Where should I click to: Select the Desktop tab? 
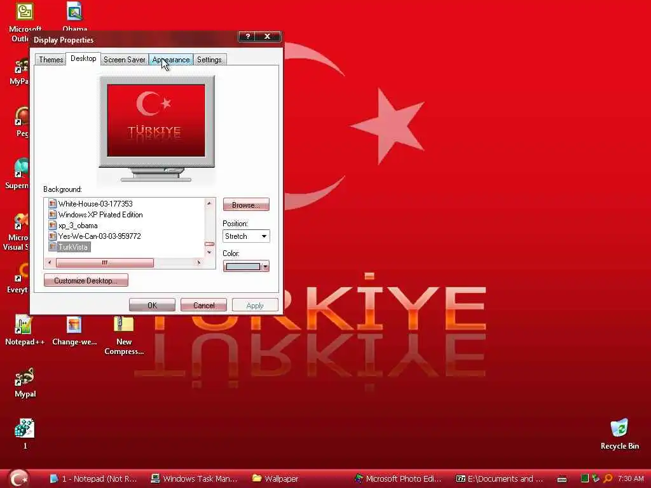pos(83,58)
